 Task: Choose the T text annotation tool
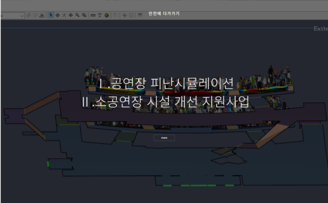pyautogui.click(x=99, y=16)
